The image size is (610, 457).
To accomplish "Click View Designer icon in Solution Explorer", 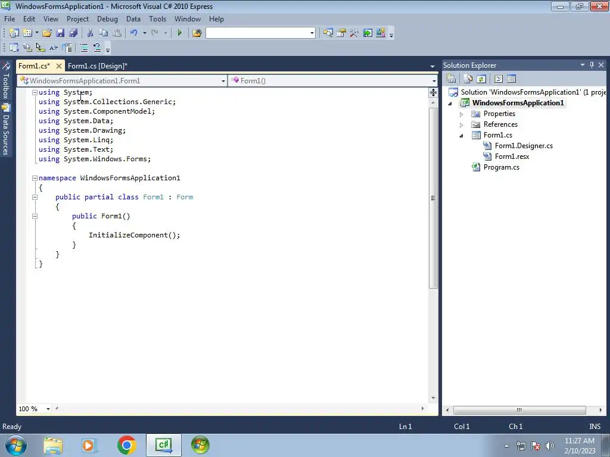I will [x=511, y=79].
